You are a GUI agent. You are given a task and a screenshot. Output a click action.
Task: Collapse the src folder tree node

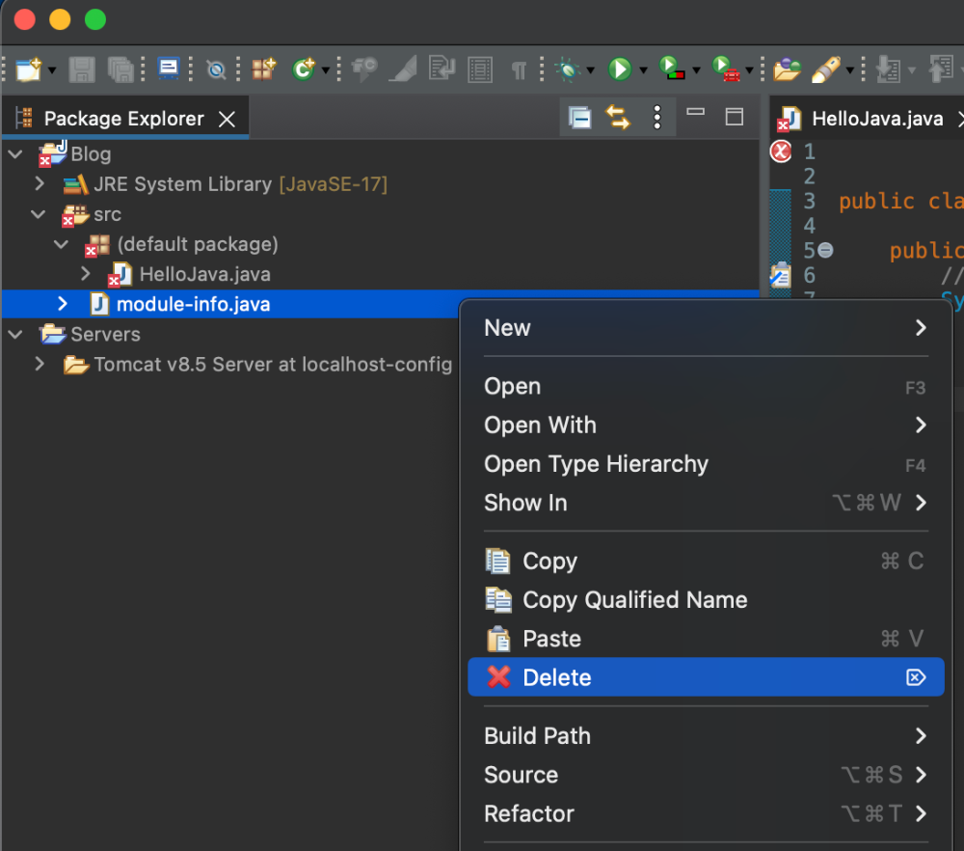(40, 214)
